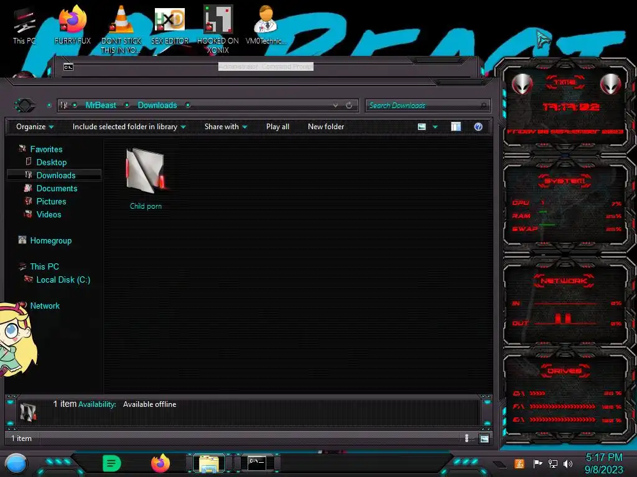This screenshot has width=637, height=477.
Task: Open the volume speaker tray icon
Action: 568,463
